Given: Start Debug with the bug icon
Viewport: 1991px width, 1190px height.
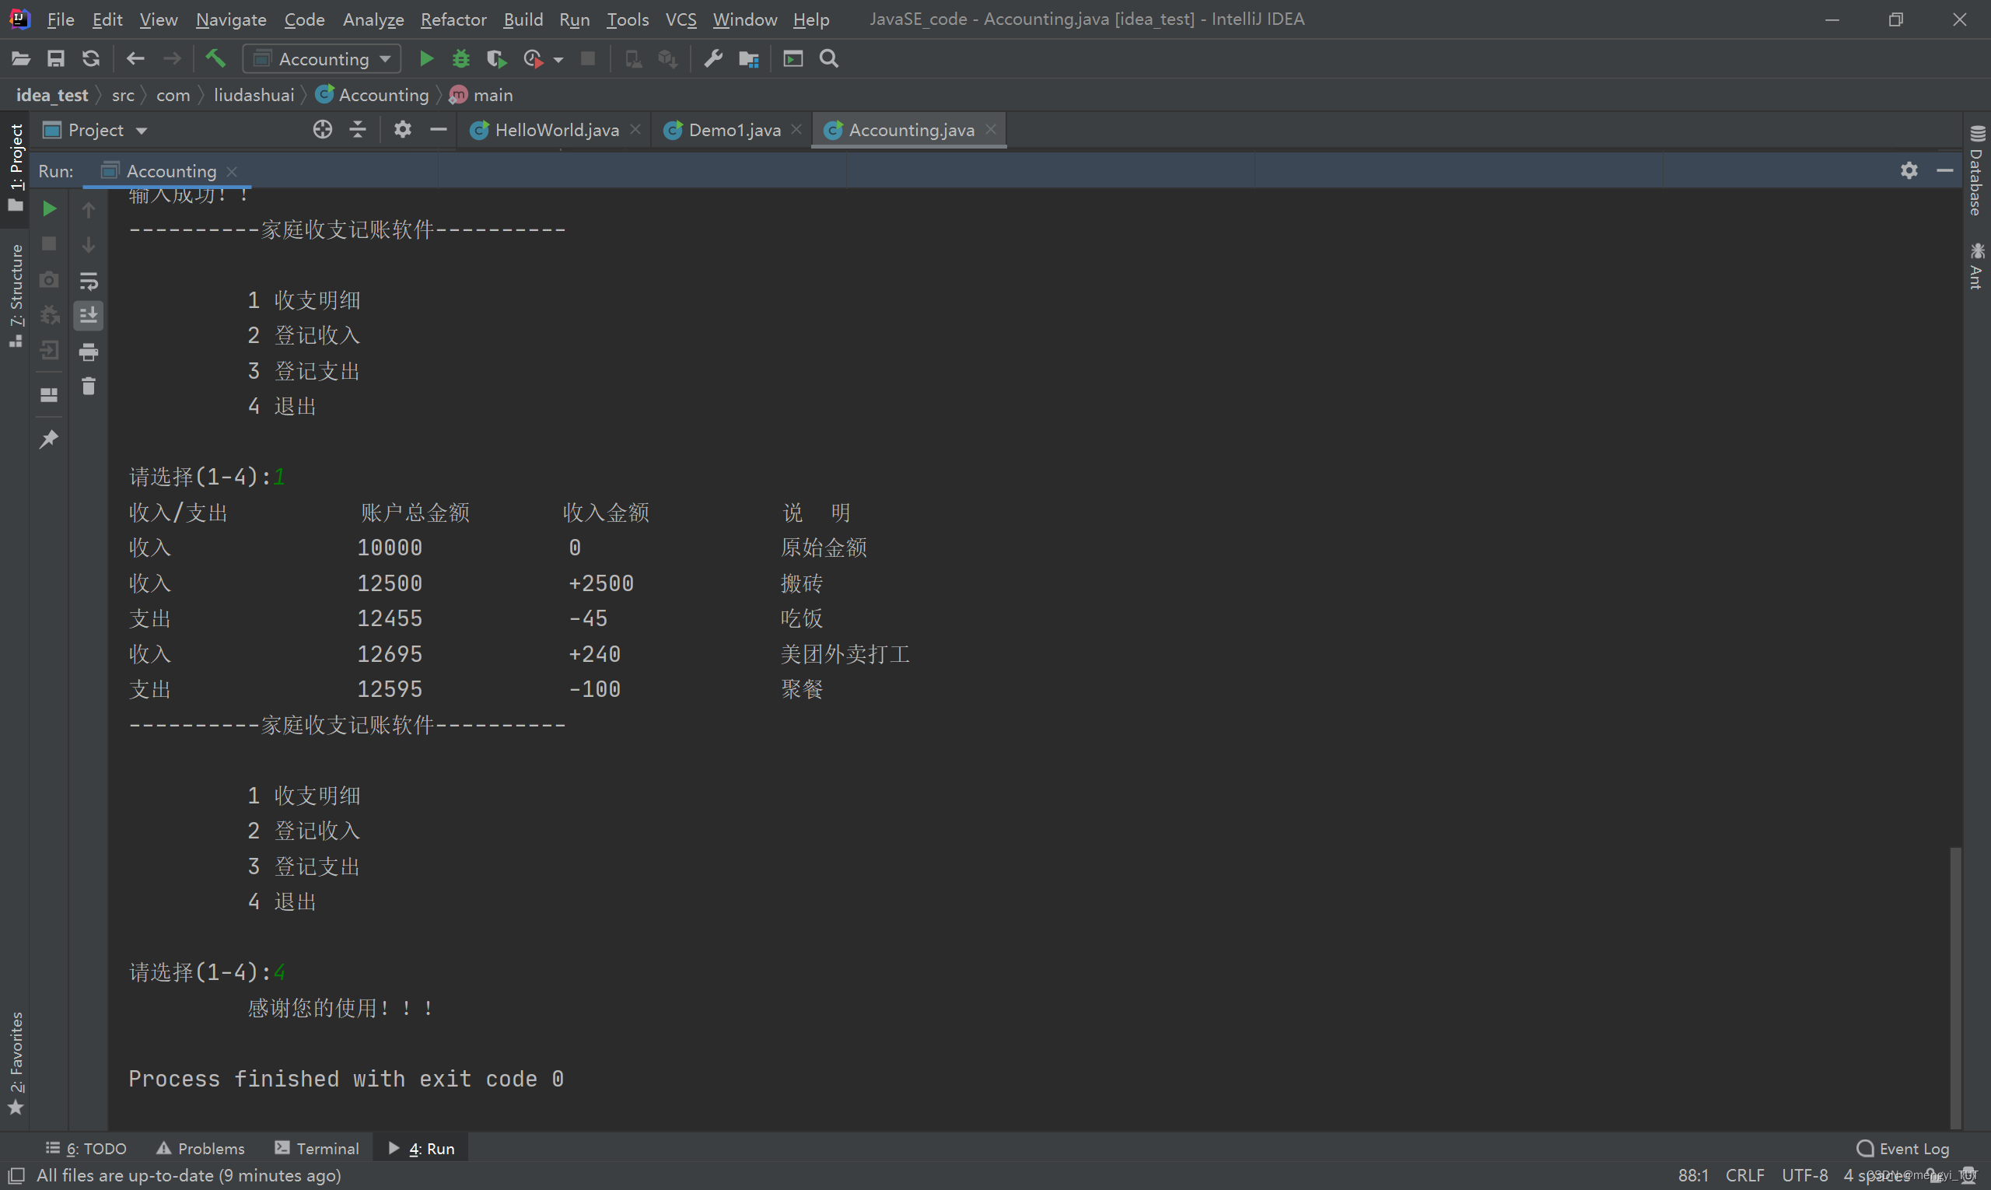Looking at the screenshot, I should pyautogui.click(x=461, y=58).
